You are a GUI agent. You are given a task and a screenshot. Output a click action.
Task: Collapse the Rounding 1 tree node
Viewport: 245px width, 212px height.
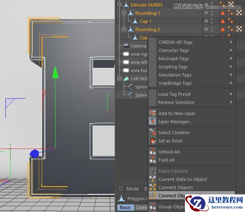[124, 13]
